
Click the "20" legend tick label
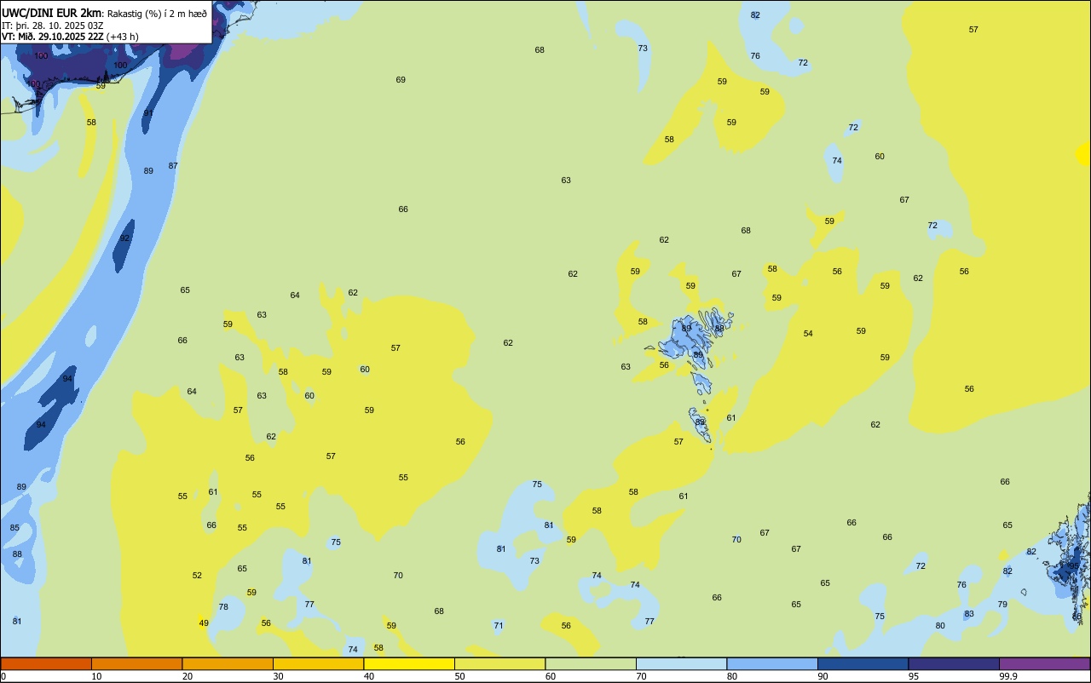point(188,676)
